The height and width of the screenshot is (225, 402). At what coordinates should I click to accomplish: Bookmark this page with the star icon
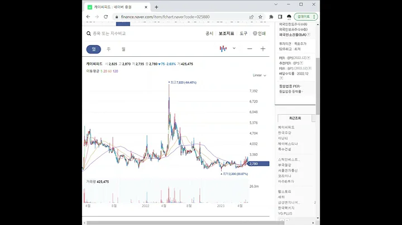[x=260, y=17]
